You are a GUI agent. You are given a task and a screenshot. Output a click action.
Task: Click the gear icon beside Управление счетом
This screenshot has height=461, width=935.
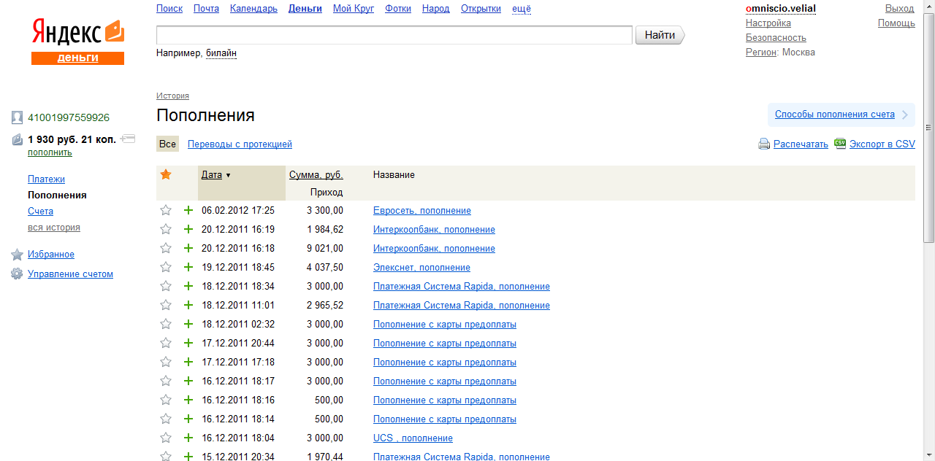pyautogui.click(x=17, y=274)
